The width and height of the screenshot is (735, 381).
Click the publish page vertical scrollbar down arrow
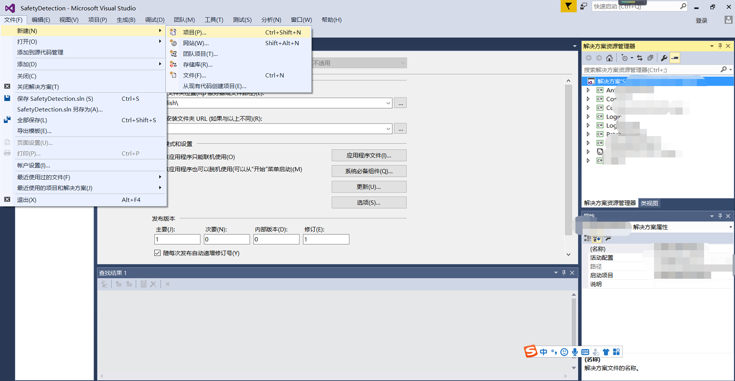pos(568,254)
